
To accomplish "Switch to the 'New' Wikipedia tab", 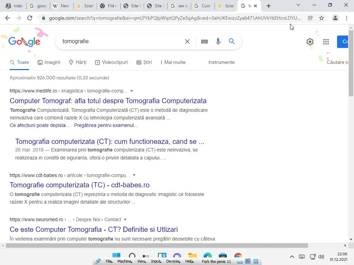I will [62, 6].
